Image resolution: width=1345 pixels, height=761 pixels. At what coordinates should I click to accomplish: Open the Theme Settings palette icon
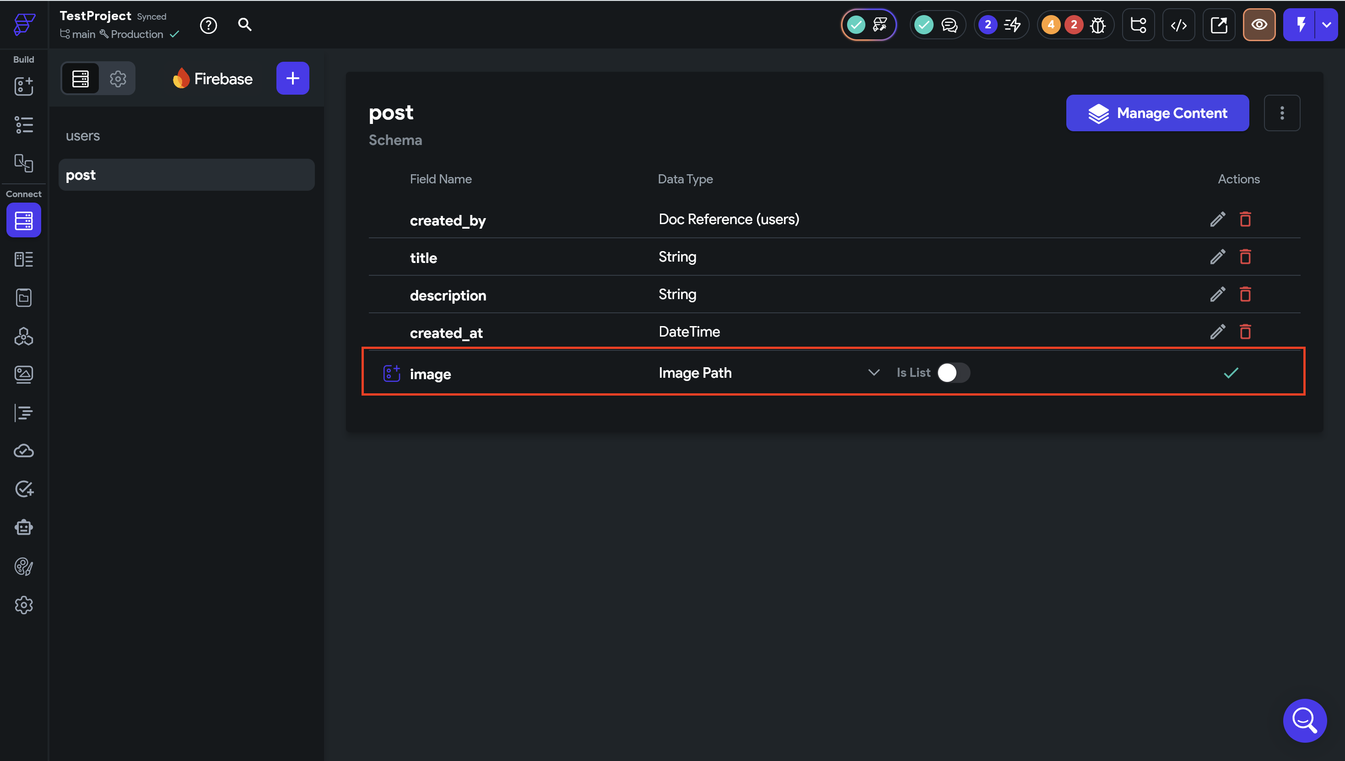[x=23, y=567]
